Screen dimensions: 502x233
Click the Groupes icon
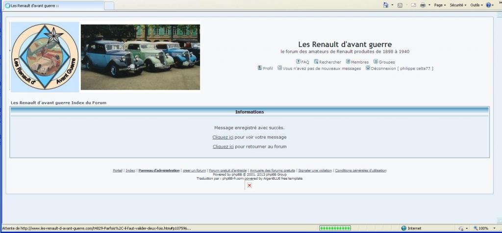tap(376, 61)
